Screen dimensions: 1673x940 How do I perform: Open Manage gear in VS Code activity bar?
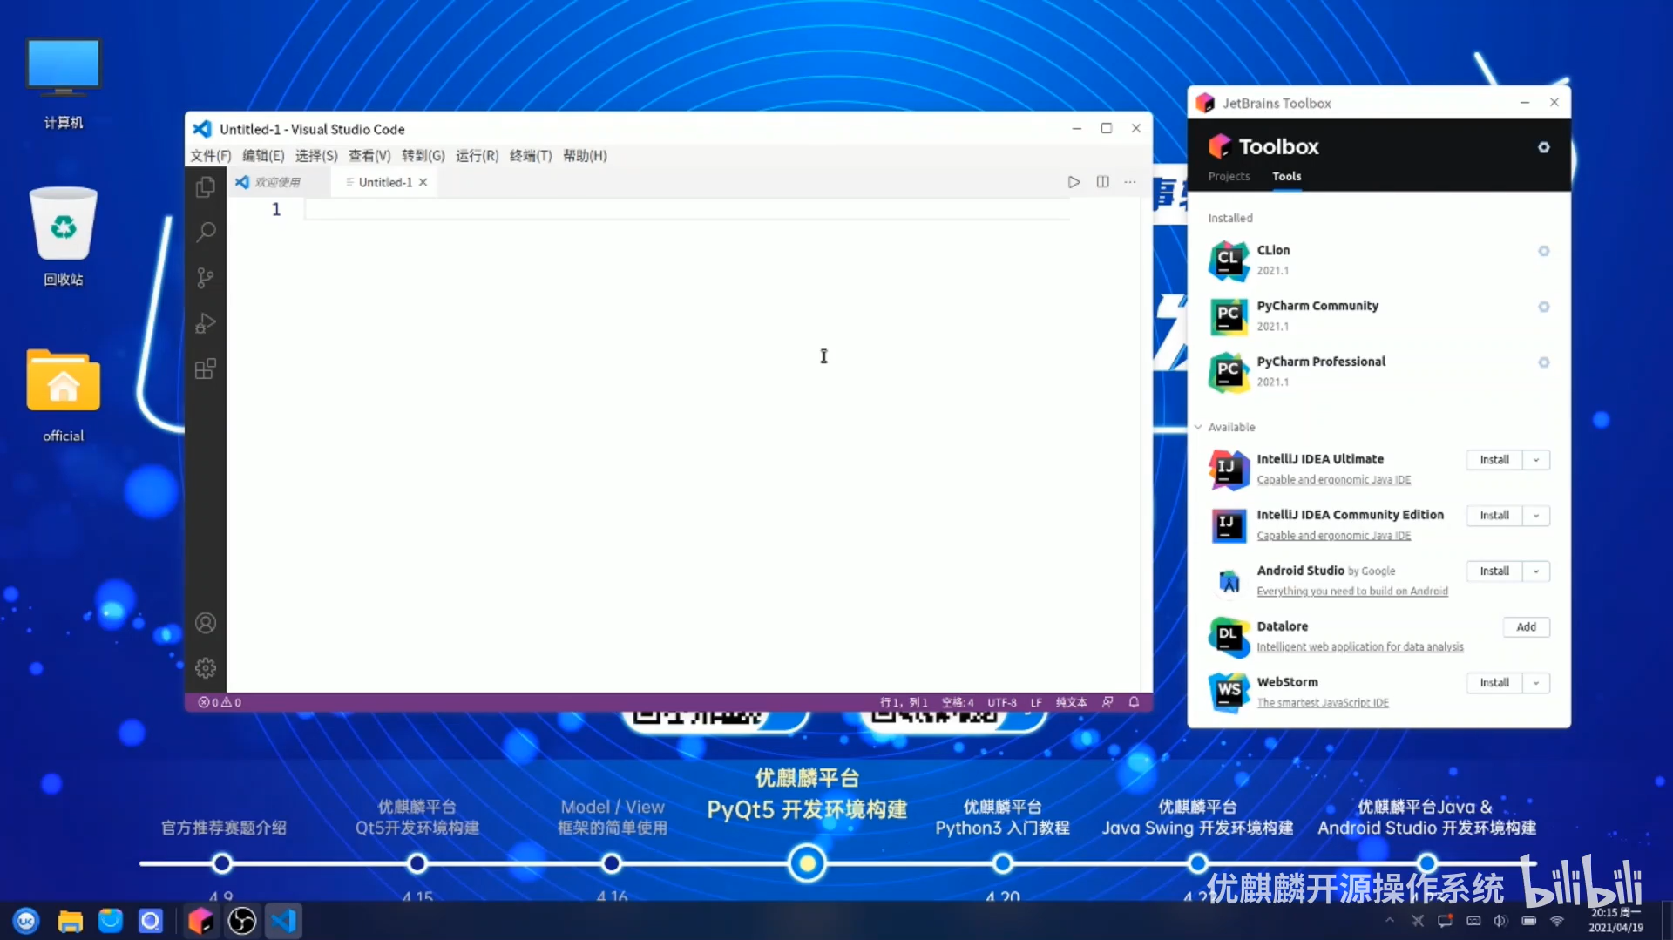pos(206,668)
